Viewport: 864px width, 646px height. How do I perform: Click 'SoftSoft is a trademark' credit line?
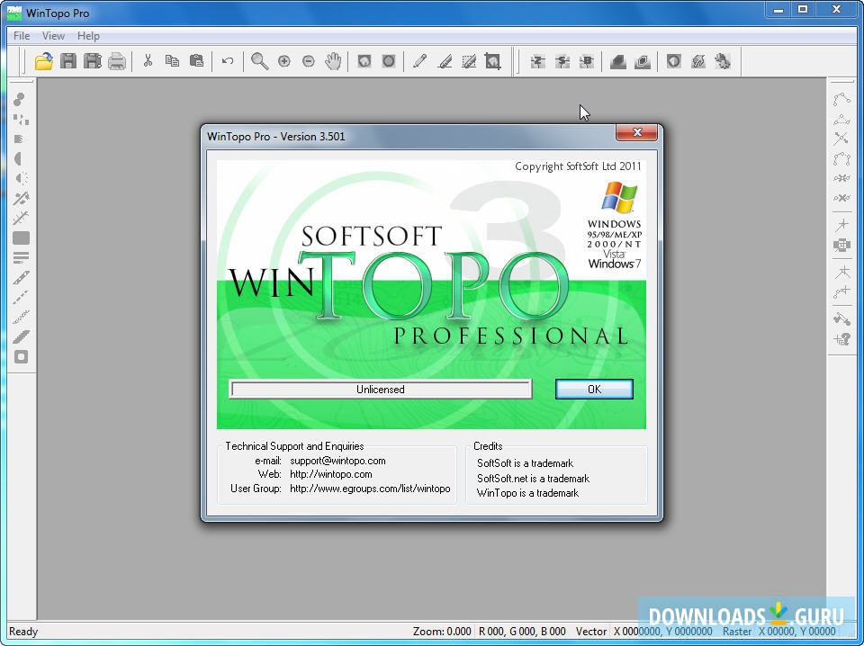[x=525, y=463]
